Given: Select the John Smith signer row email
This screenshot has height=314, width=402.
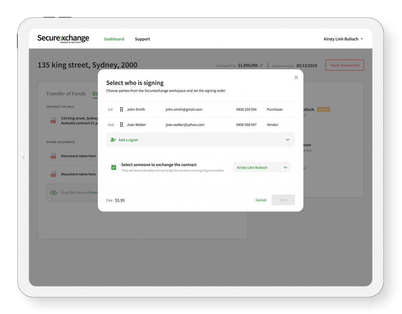Looking at the screenshot, I should click(x=184, y=109).
